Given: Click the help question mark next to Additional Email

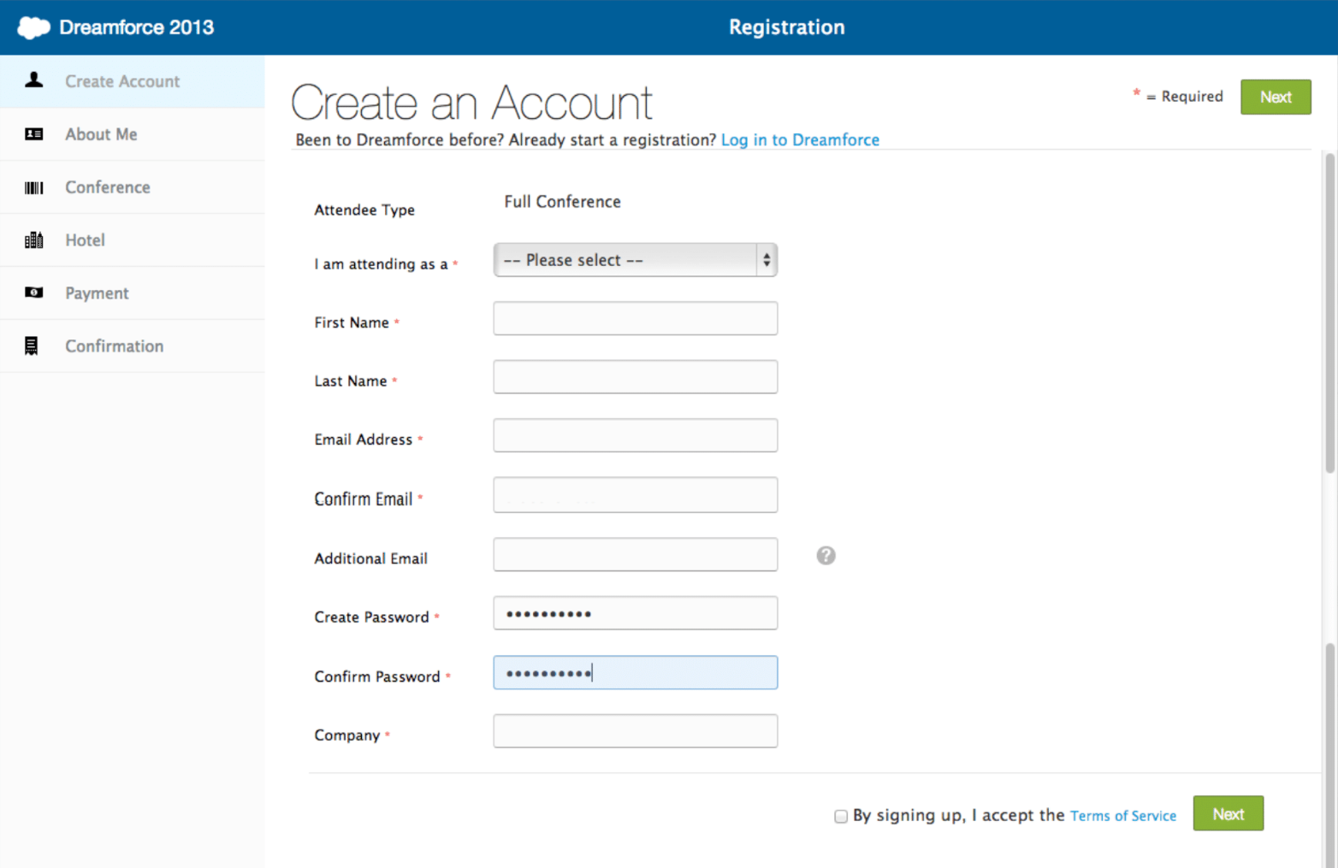Looking at the screenshot, I should pyautogui.click(x=826, y=556).
